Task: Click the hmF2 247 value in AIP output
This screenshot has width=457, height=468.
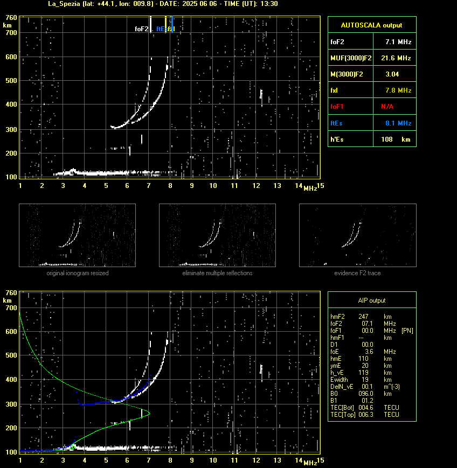Action: tap(364, 317)
